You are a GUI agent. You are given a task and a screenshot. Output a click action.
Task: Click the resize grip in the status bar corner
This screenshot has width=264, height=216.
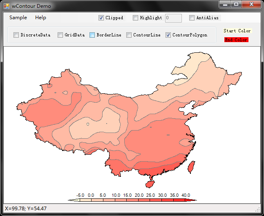click(x=258, y=209)
